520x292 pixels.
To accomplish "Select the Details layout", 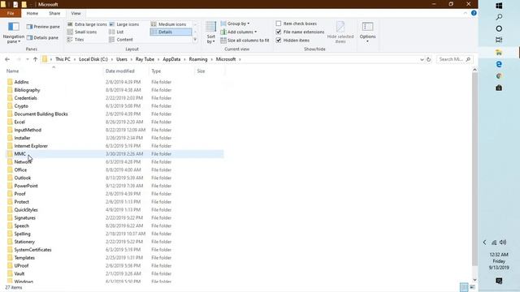I will click(x=171, y=32).
